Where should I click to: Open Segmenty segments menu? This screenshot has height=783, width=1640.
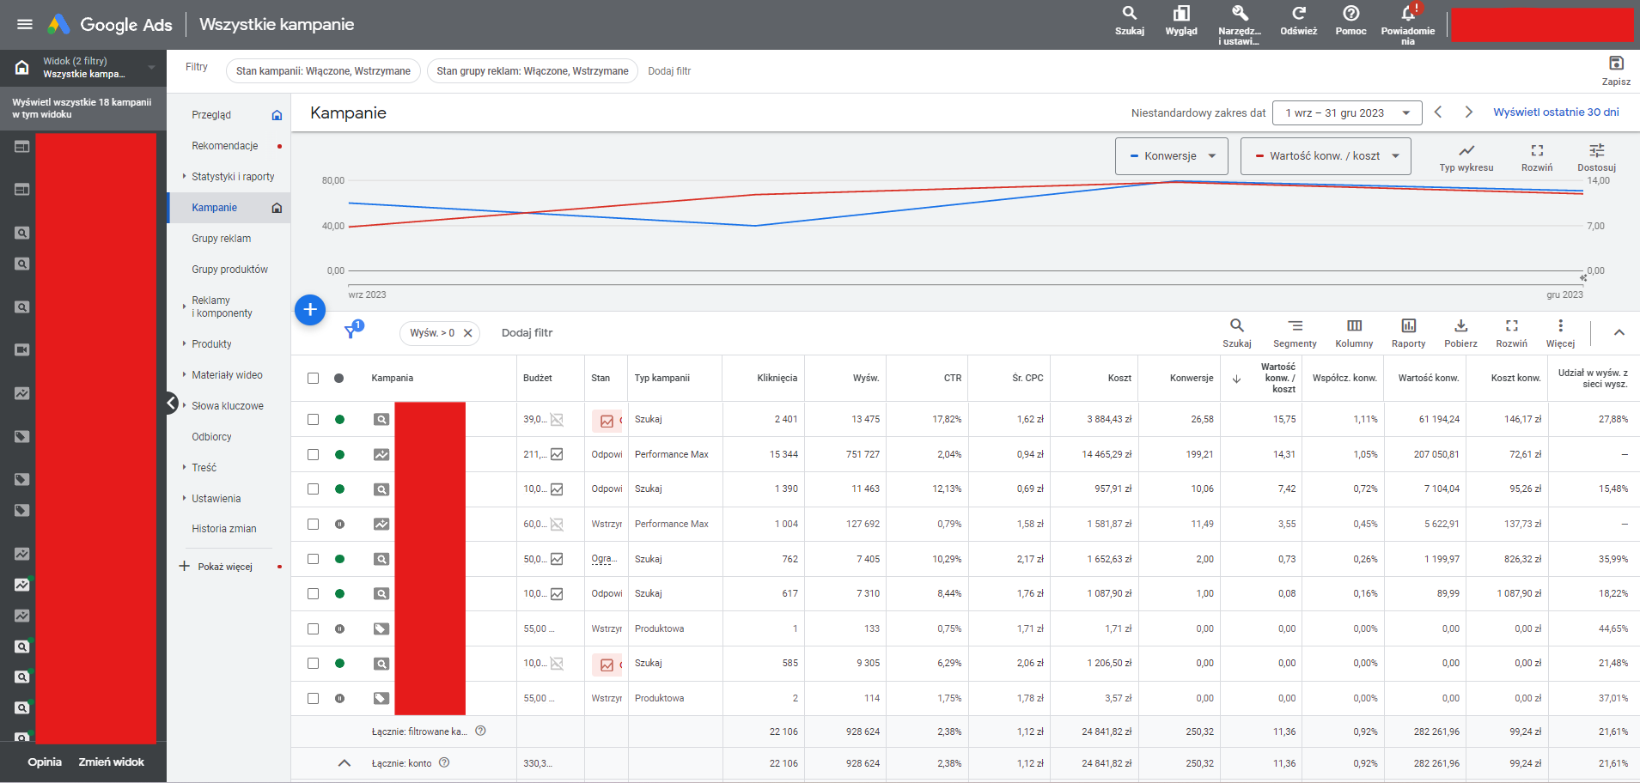(x=1295, y=333)
